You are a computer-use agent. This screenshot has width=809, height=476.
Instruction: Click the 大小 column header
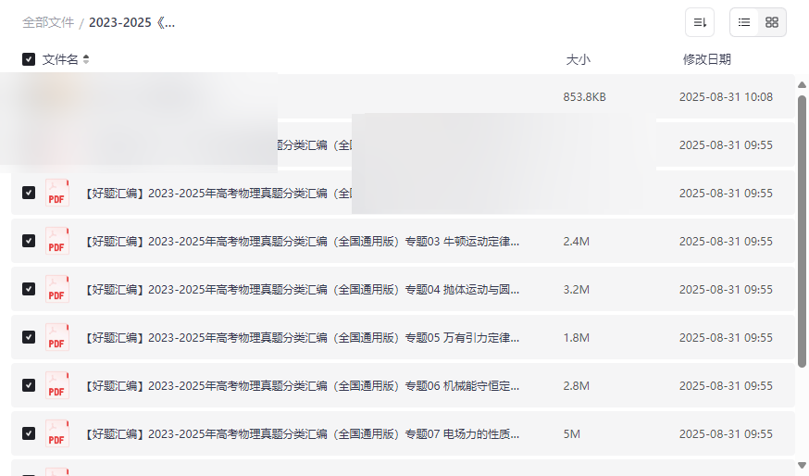[x=578, y=59]
